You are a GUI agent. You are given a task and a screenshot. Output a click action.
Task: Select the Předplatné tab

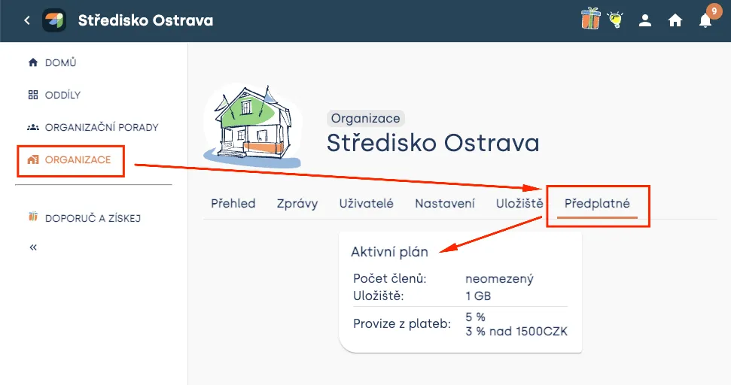[x=597, y=204]
